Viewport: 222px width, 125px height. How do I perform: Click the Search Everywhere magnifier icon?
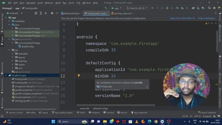(x=209, y=8)
